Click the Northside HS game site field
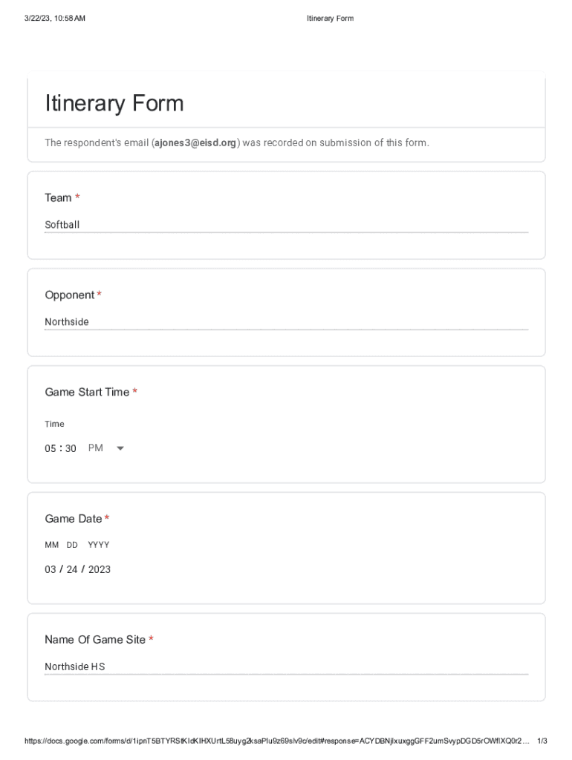The height and width of the screenshot is (760, 572). 286,666
